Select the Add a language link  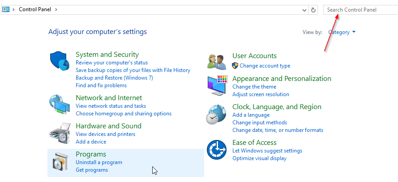[x=251, y=115]
